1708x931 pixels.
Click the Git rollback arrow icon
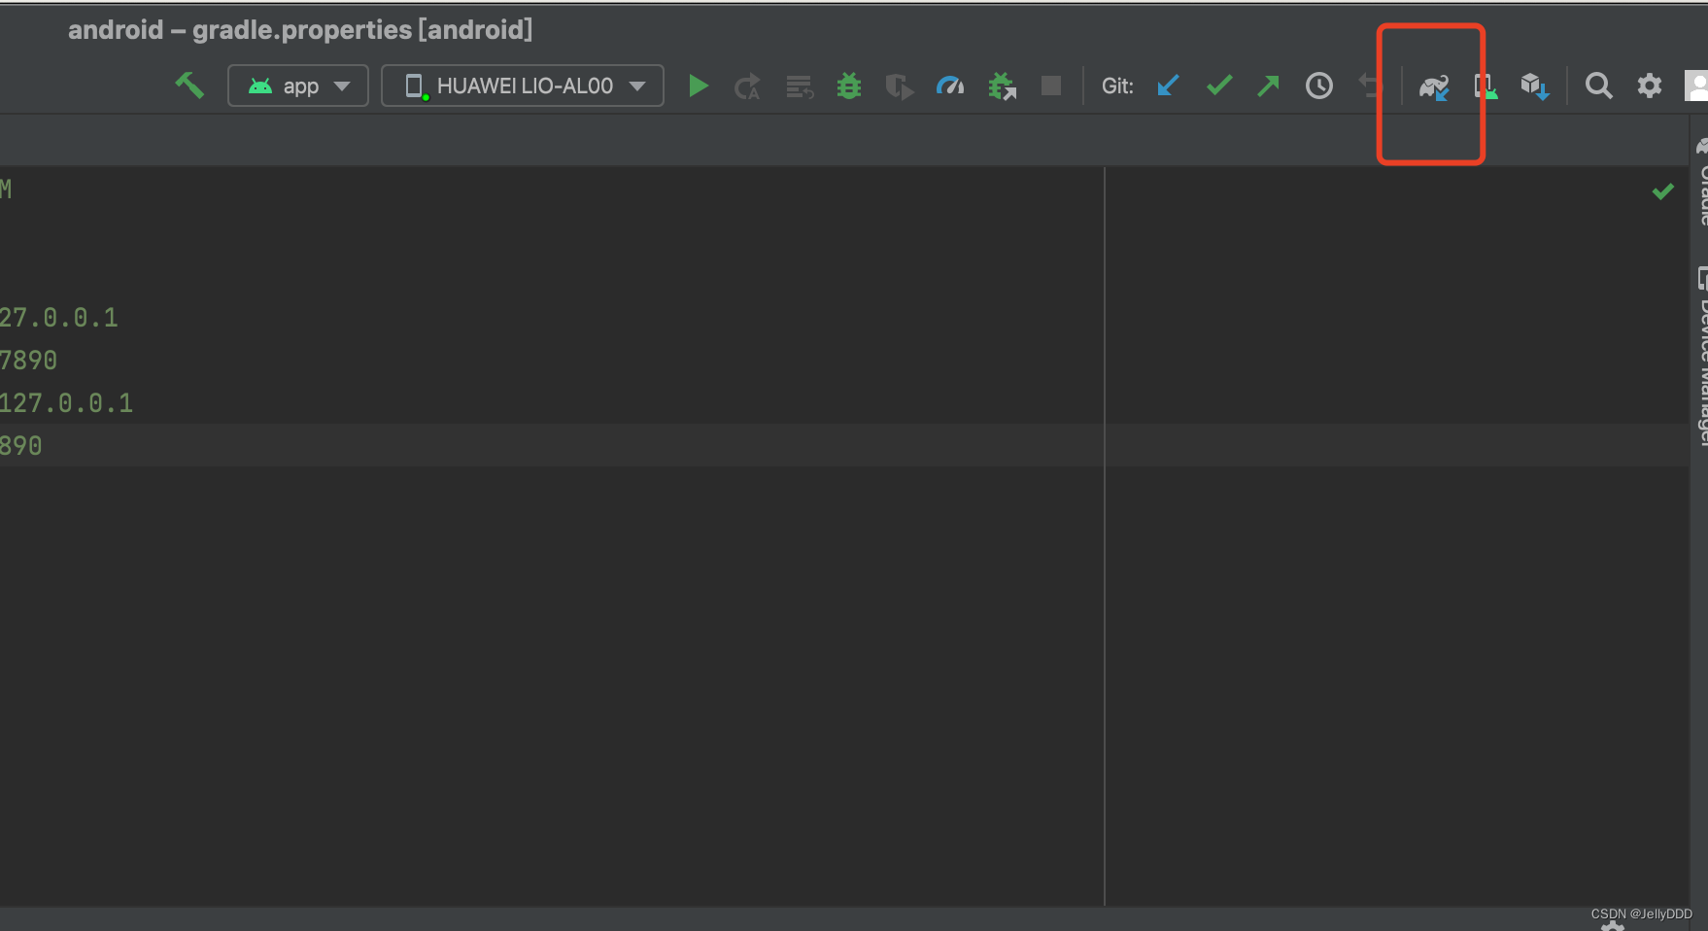[x=1370, y=86]
